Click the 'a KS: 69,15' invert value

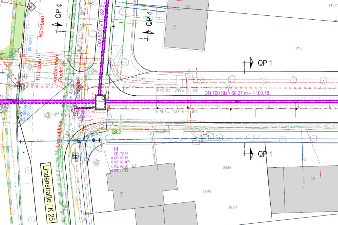tap(119, 158)
